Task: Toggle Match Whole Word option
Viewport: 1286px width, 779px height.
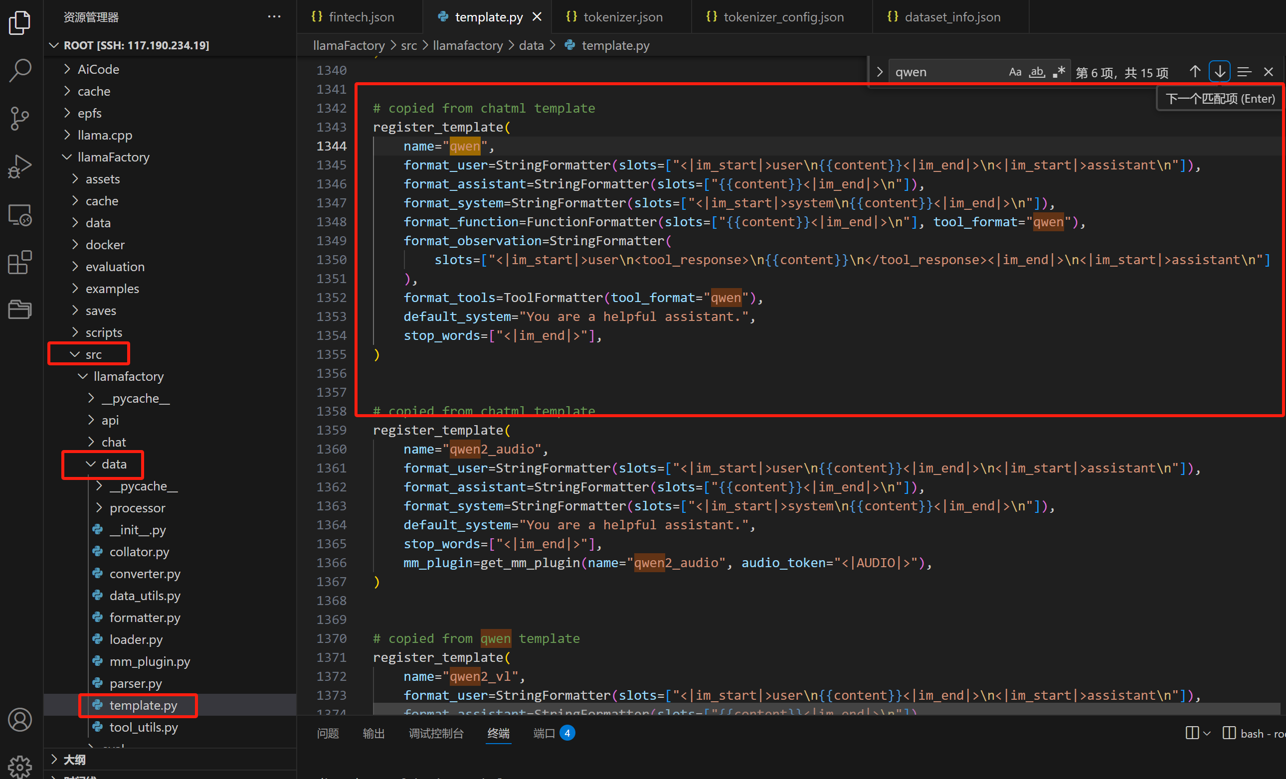Action: [x=1037, y=72]
